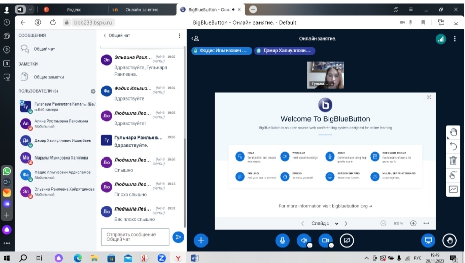Click the blue plus Actions button

point(201,240)
